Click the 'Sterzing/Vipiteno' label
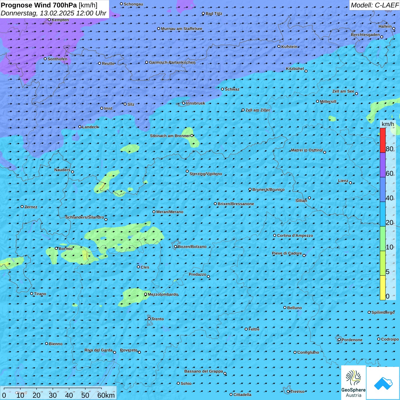Screen dimensions: 400x400 click(x=206, y=174)
